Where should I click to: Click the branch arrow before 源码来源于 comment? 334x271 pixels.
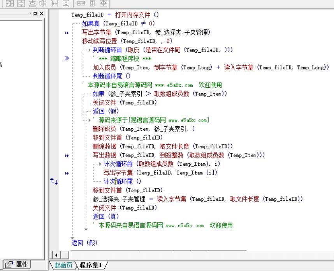pos(90,120)
